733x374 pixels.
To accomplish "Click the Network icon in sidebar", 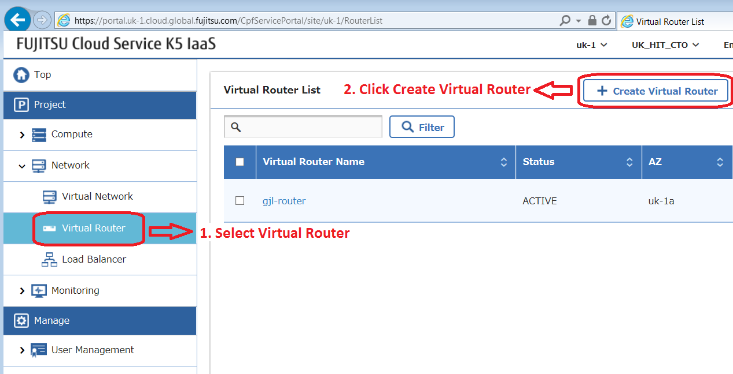I will click(39, 166).
